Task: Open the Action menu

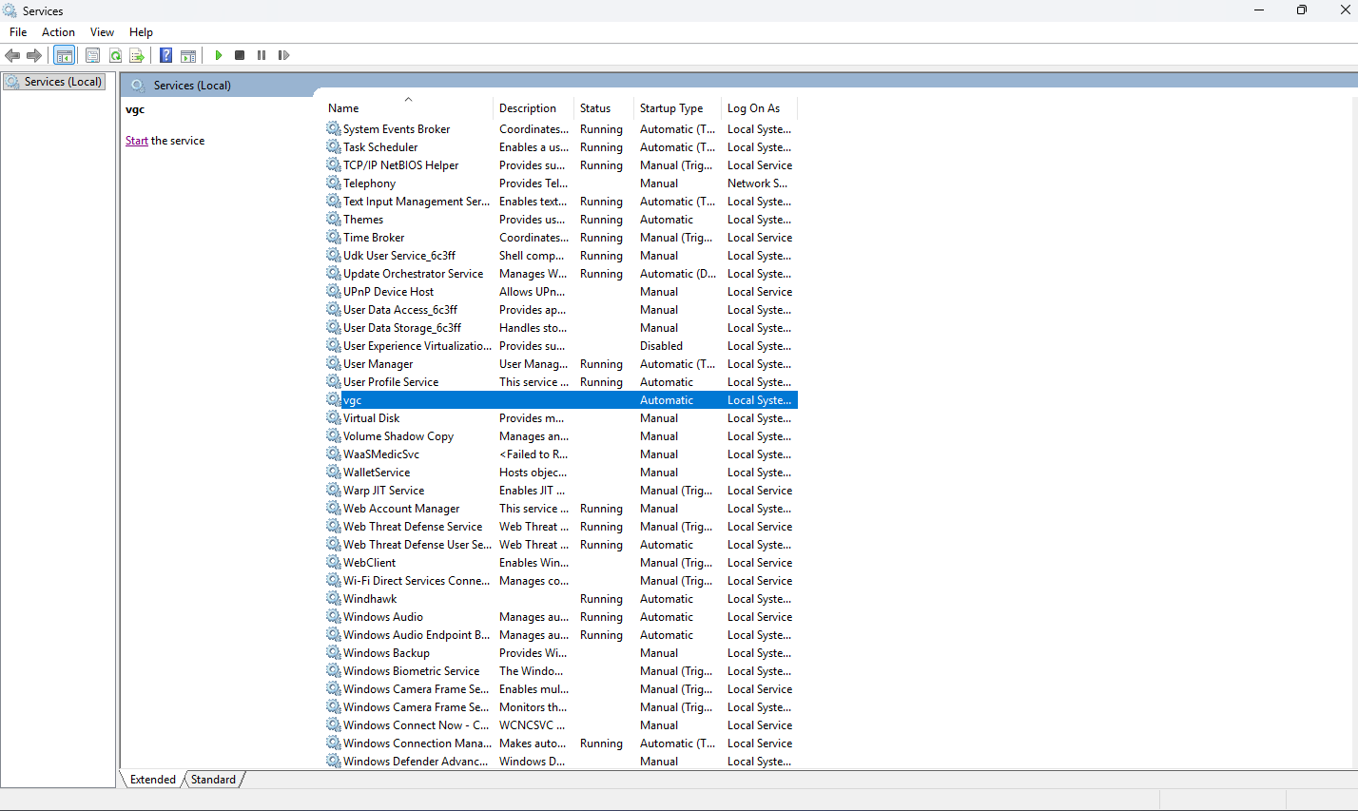Action: (x=58, y=32)
